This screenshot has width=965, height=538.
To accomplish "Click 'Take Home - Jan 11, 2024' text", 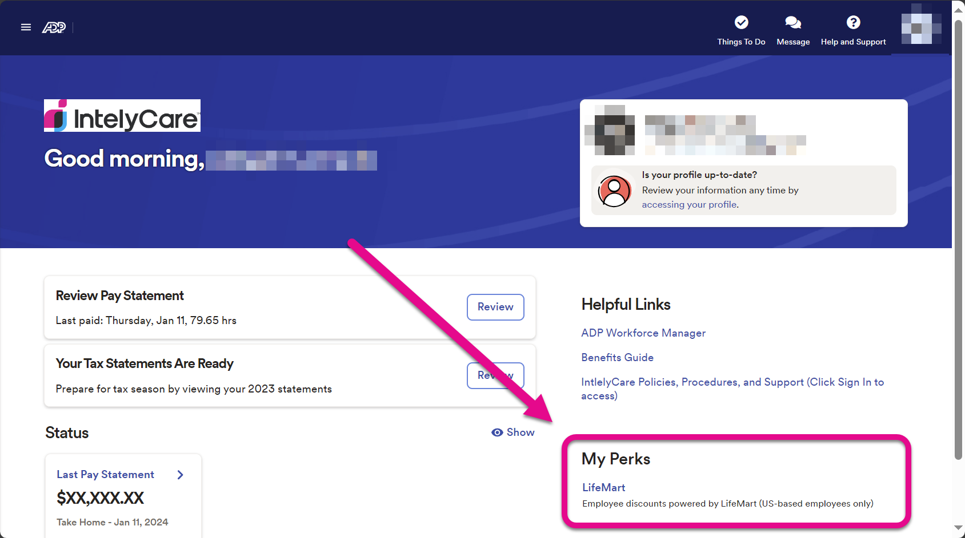I will 112,523.
